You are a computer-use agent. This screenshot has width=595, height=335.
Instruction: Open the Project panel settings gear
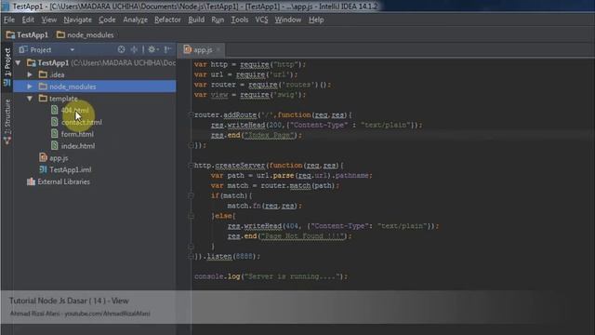pos(152,49)
